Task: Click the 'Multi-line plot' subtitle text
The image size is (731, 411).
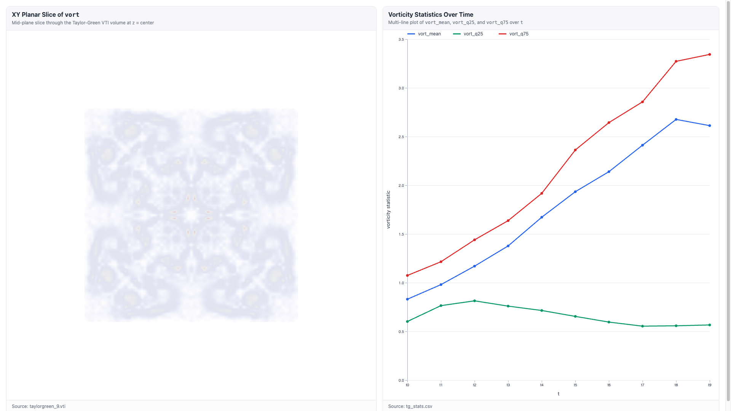Action: tap(455, 23)
